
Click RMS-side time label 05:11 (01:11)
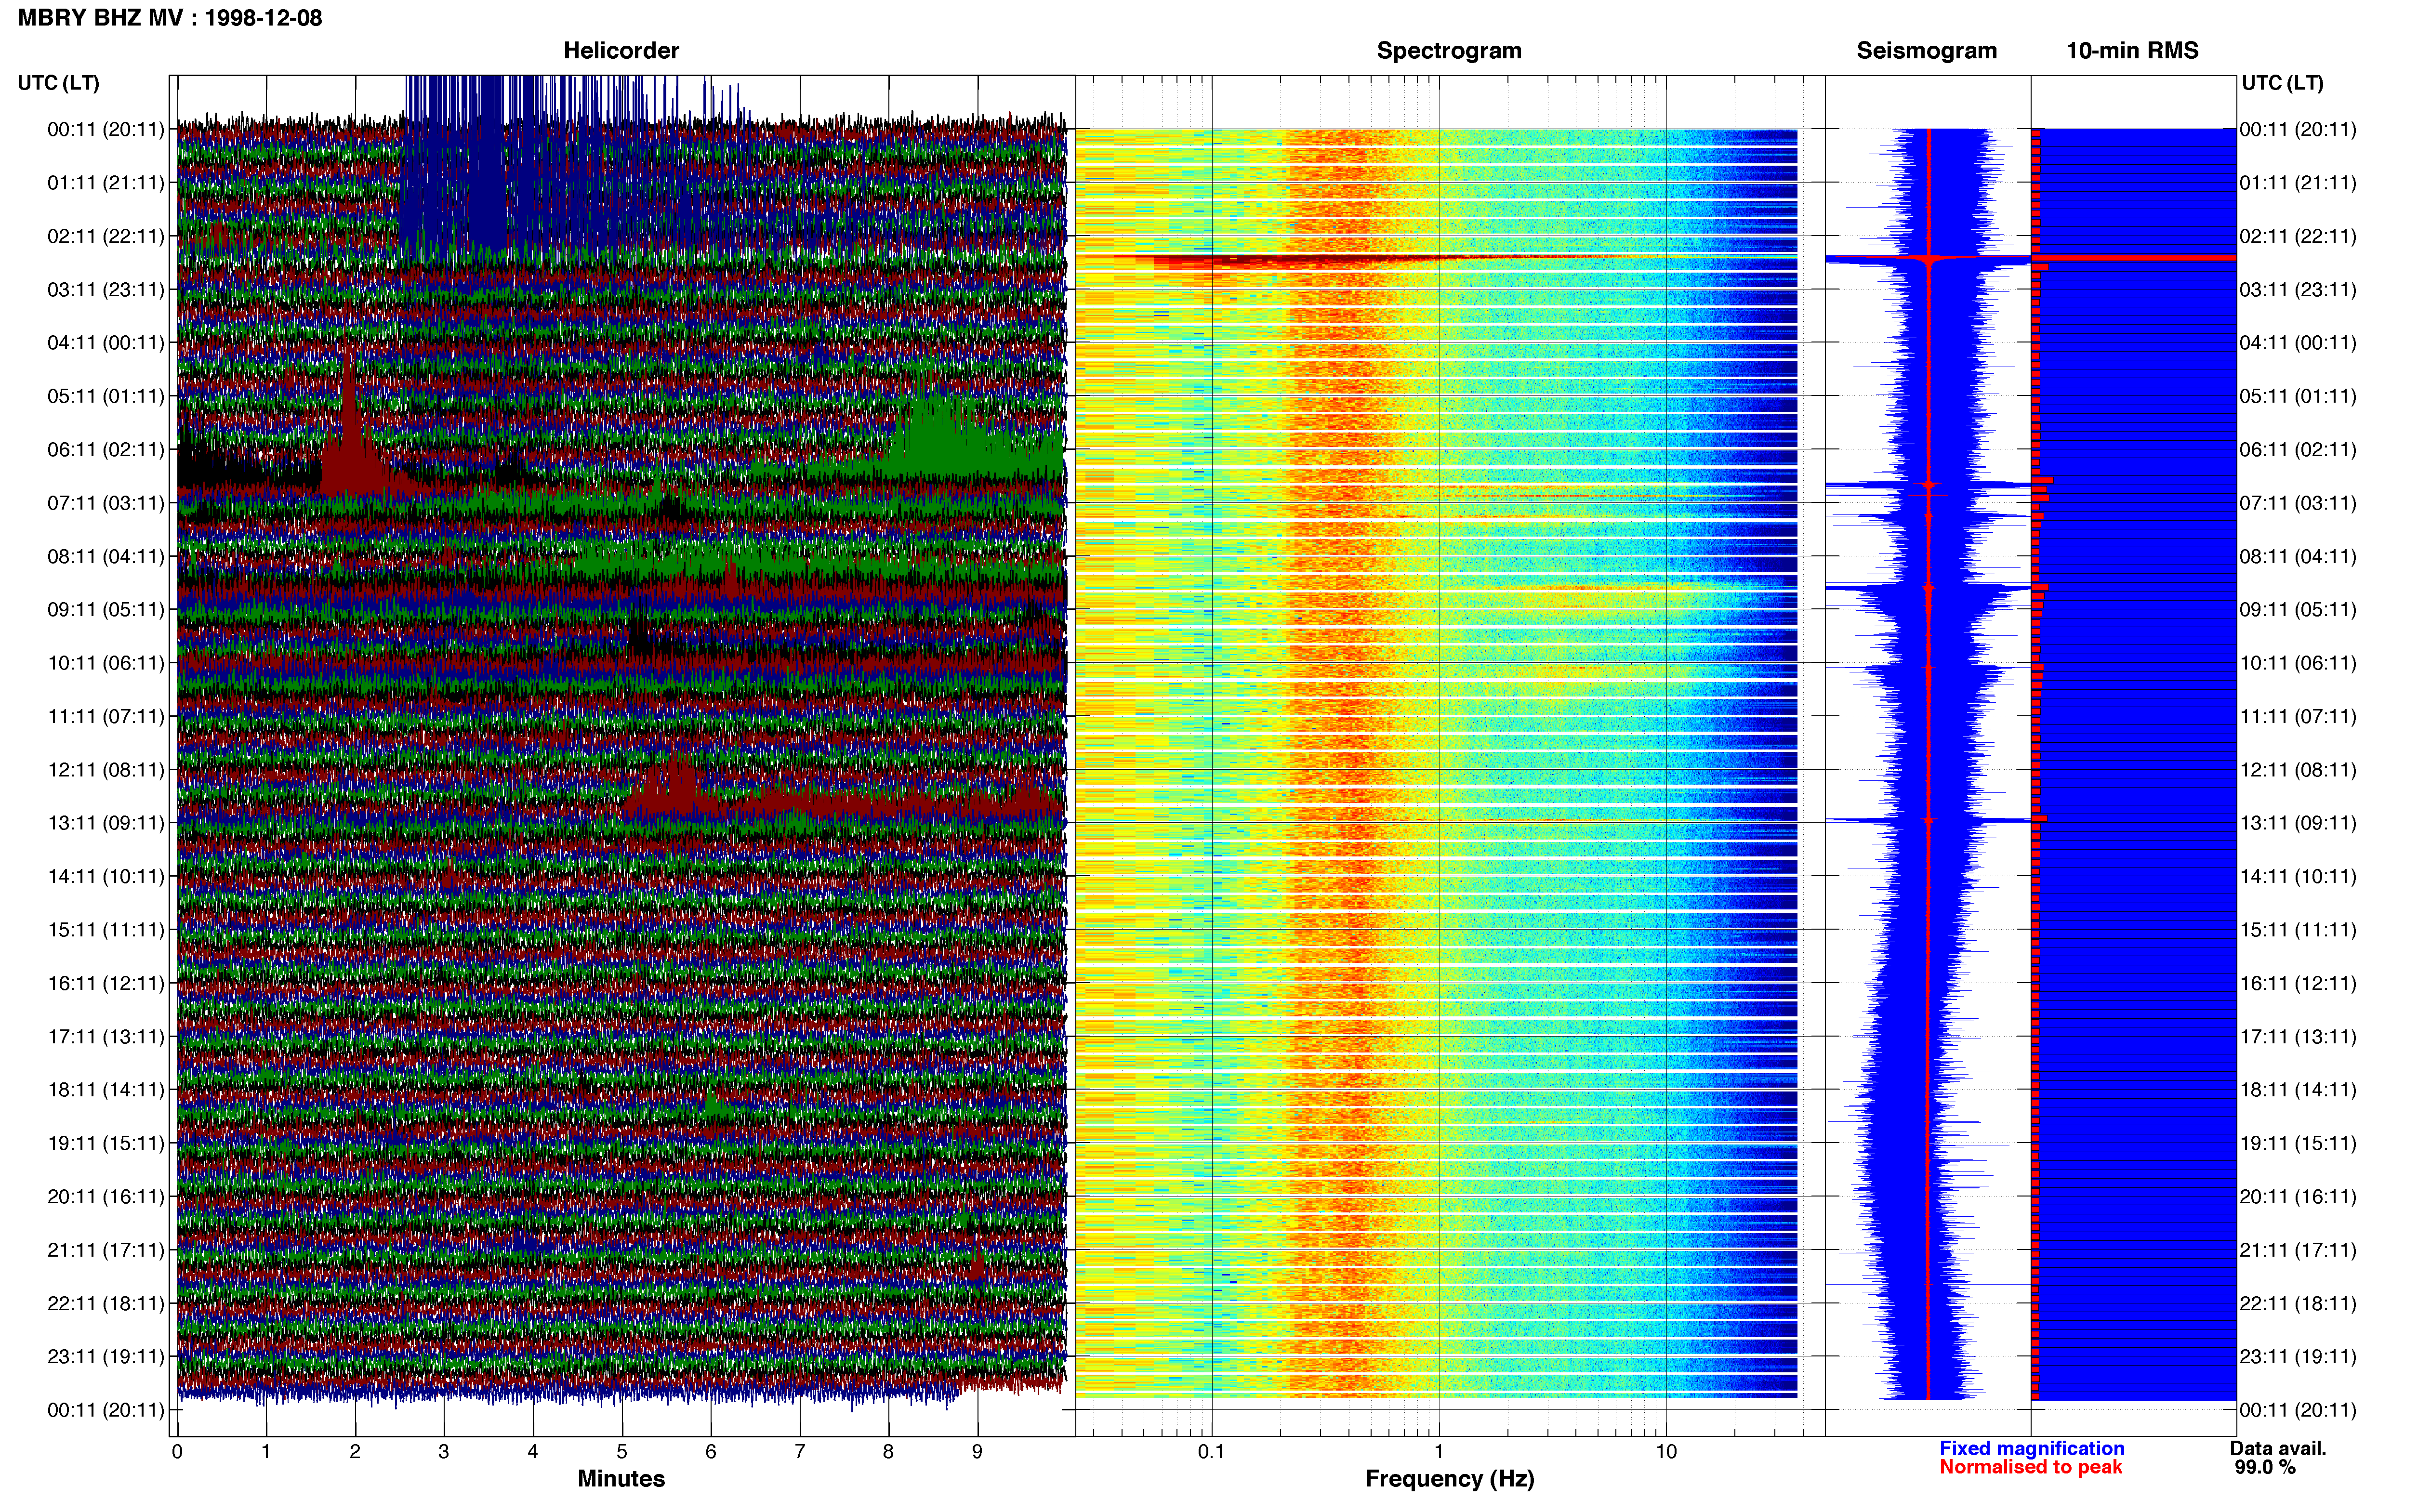pyautogui.click(x=2298, y=396)
